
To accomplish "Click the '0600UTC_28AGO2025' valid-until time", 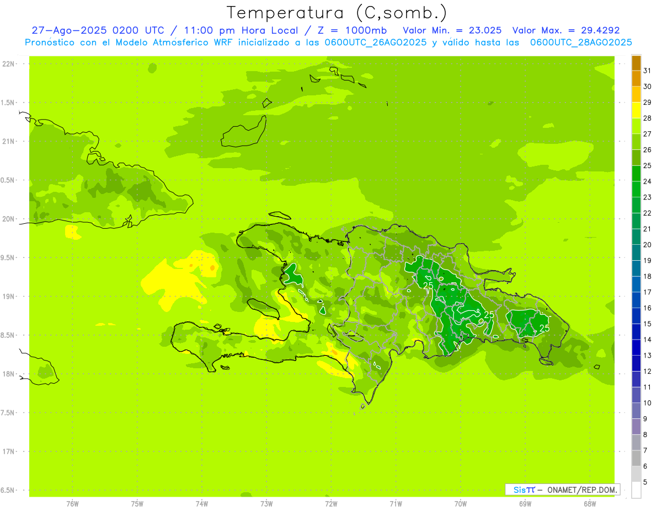I will [x=581, y=42].
